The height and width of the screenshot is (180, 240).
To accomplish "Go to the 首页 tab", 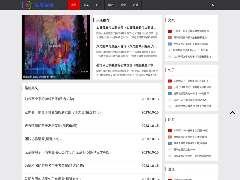I will pos(74,5).
